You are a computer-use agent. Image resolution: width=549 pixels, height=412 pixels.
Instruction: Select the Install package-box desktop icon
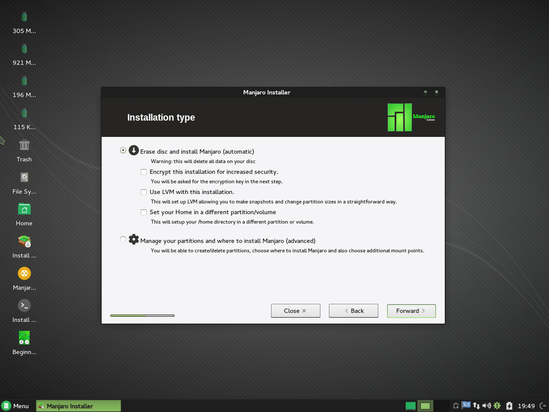coord(24,241)
